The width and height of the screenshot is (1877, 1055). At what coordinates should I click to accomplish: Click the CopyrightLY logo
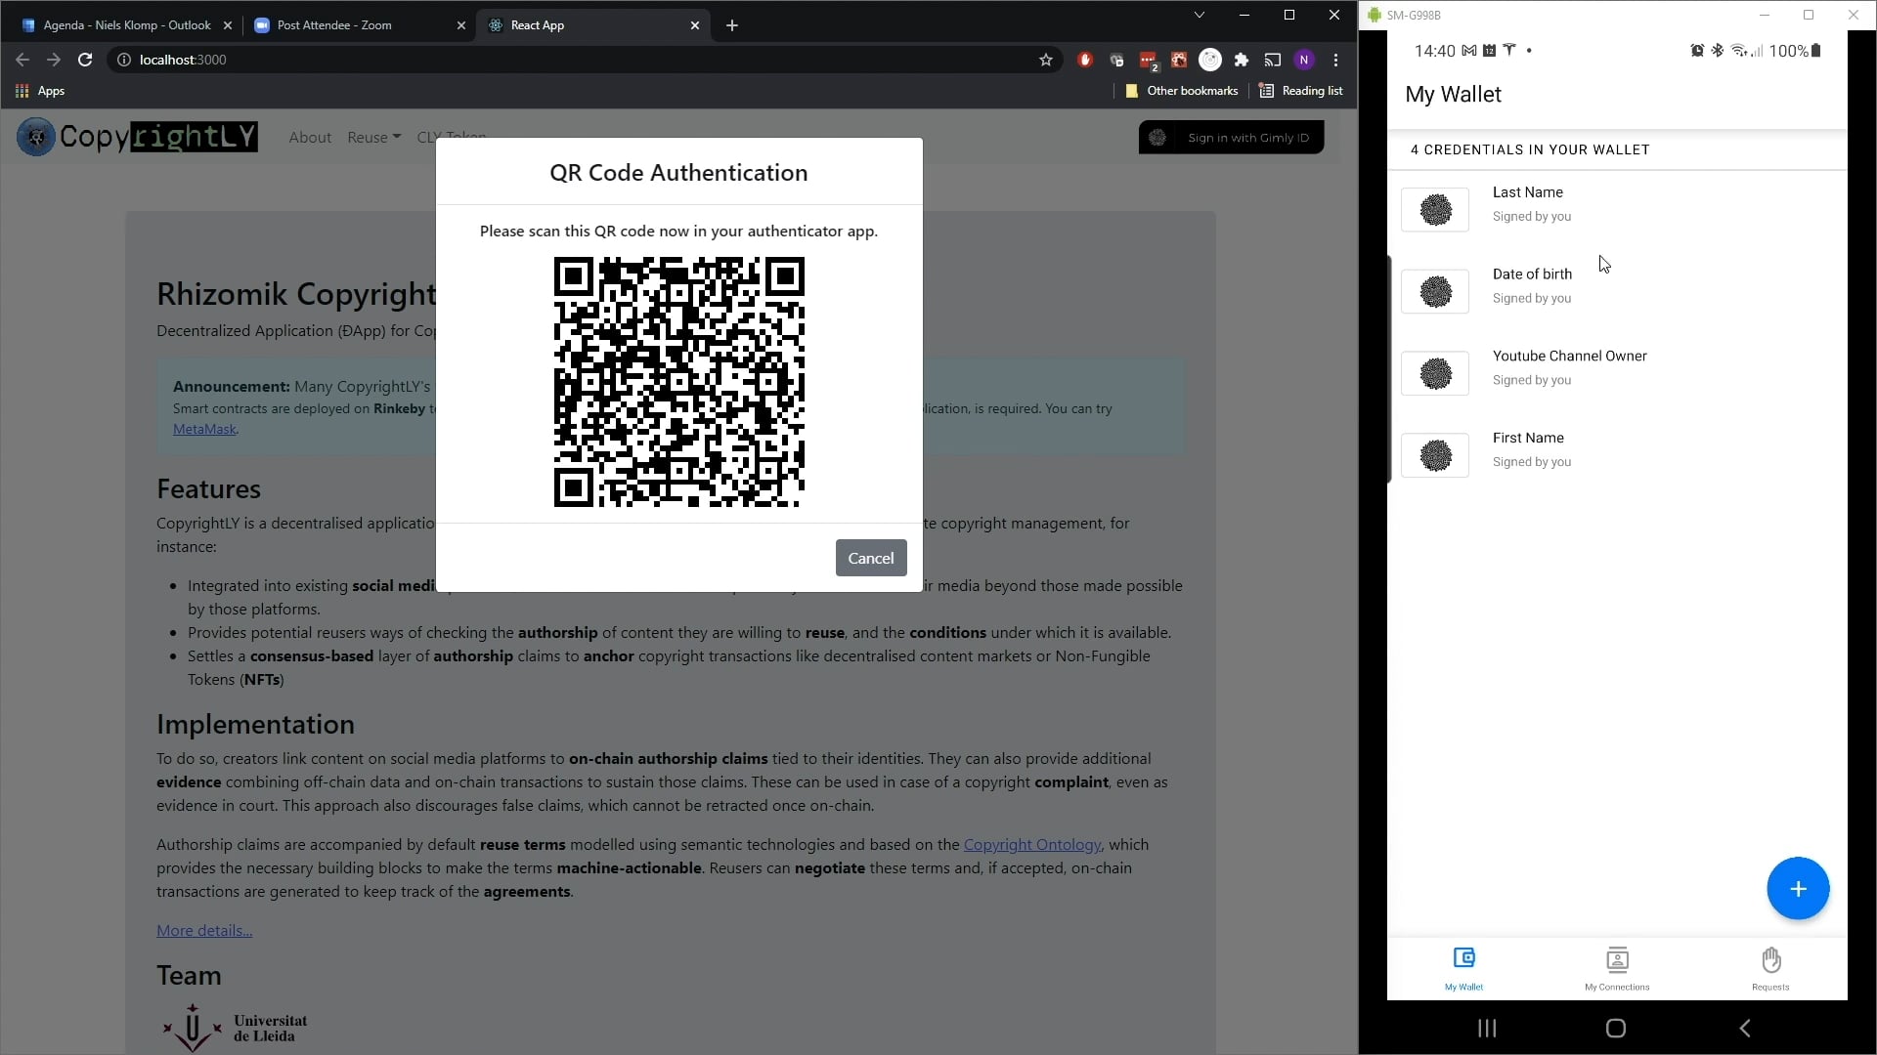click(x=138, y=137)
